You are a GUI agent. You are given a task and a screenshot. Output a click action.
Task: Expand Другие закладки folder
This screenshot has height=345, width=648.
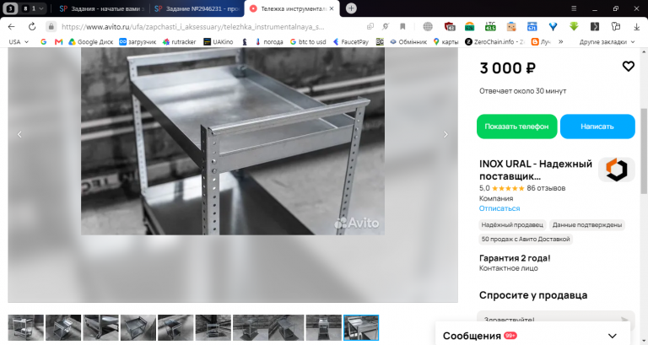pos(607,41)
